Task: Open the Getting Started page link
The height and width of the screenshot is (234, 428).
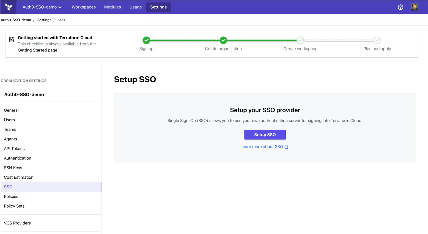Action: coord(38,50)
